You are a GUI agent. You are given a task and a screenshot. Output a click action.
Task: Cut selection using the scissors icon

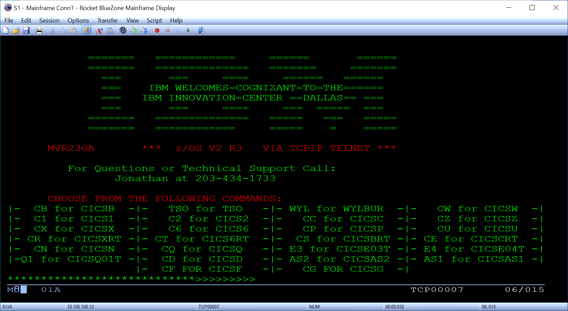pyautogui.click(x=52, y=31)
